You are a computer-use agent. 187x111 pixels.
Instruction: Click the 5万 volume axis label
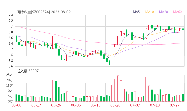tap(10, 96)
